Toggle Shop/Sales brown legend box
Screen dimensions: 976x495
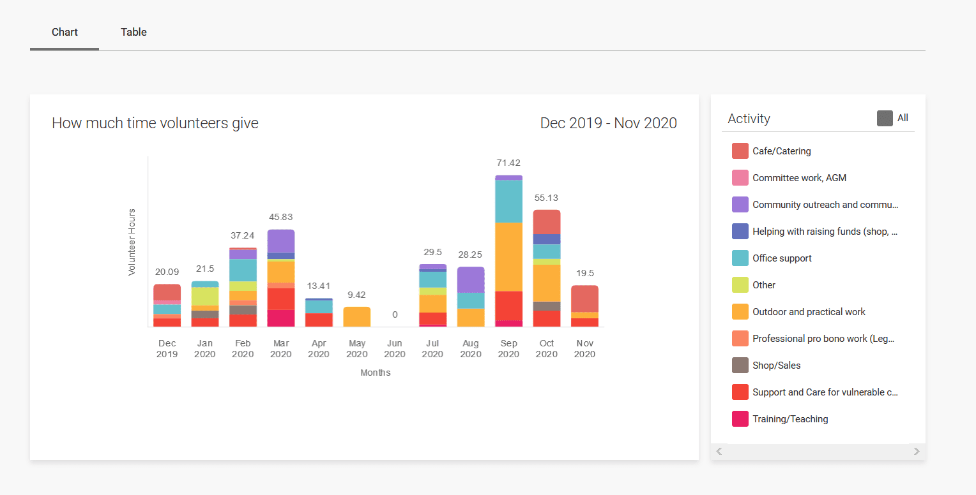pos(740,366)
